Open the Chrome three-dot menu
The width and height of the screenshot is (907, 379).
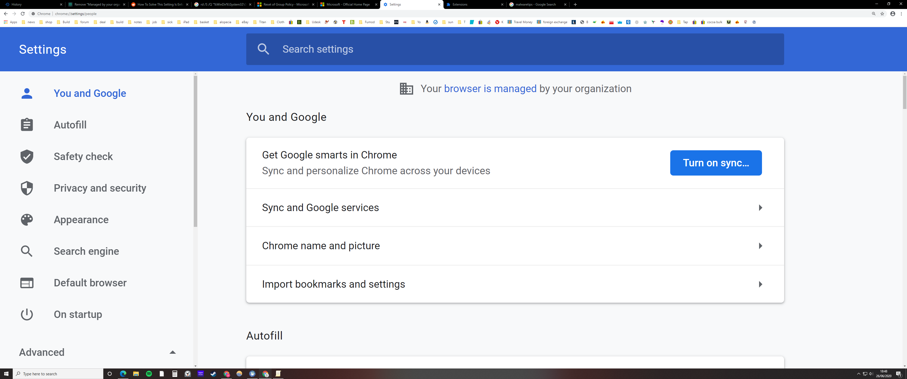pyautogui.click(x=901, y=14)
